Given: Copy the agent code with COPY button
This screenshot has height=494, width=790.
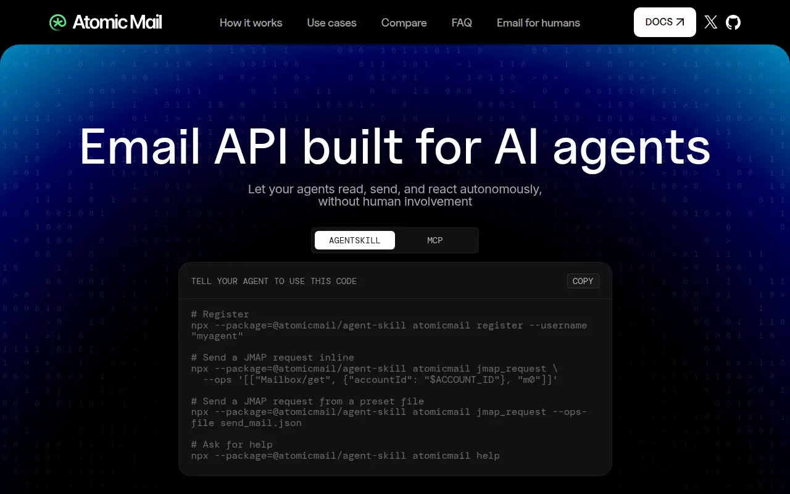Looking at the screenshot, I should pos(583,281).
